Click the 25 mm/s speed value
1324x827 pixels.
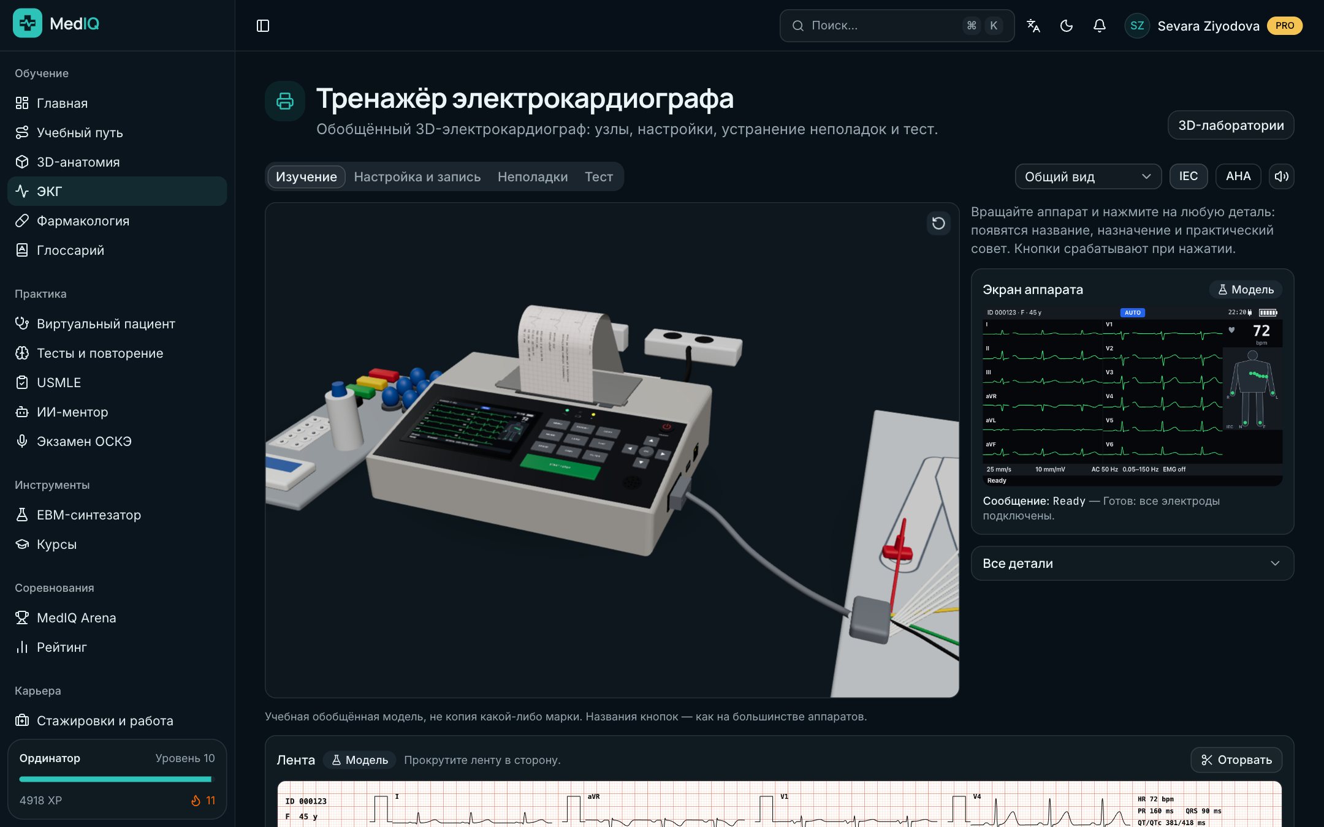tap(999, 469)
